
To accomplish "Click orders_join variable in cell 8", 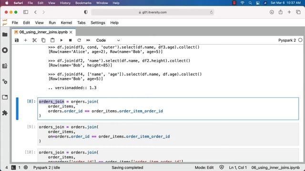I will coord(51,101).
